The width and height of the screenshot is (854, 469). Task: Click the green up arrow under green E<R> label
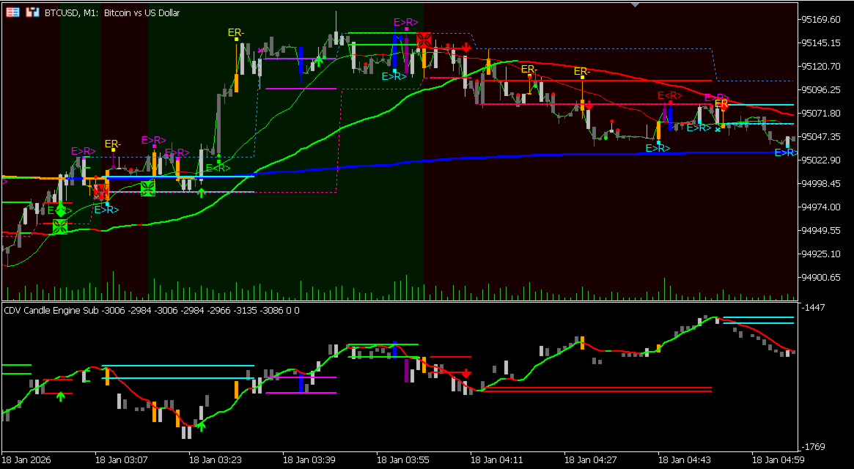pyautogui.click(x=201, y=192)
